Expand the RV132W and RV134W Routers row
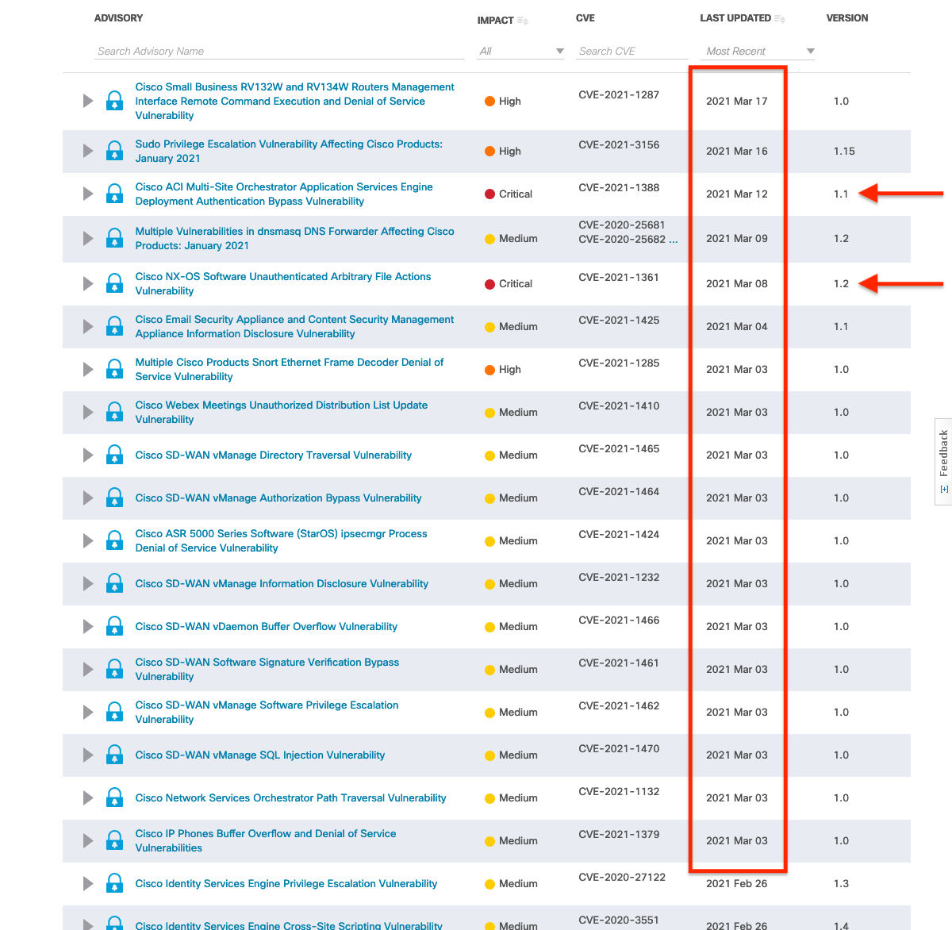This screenshot has height=930, width=952. 88,101
